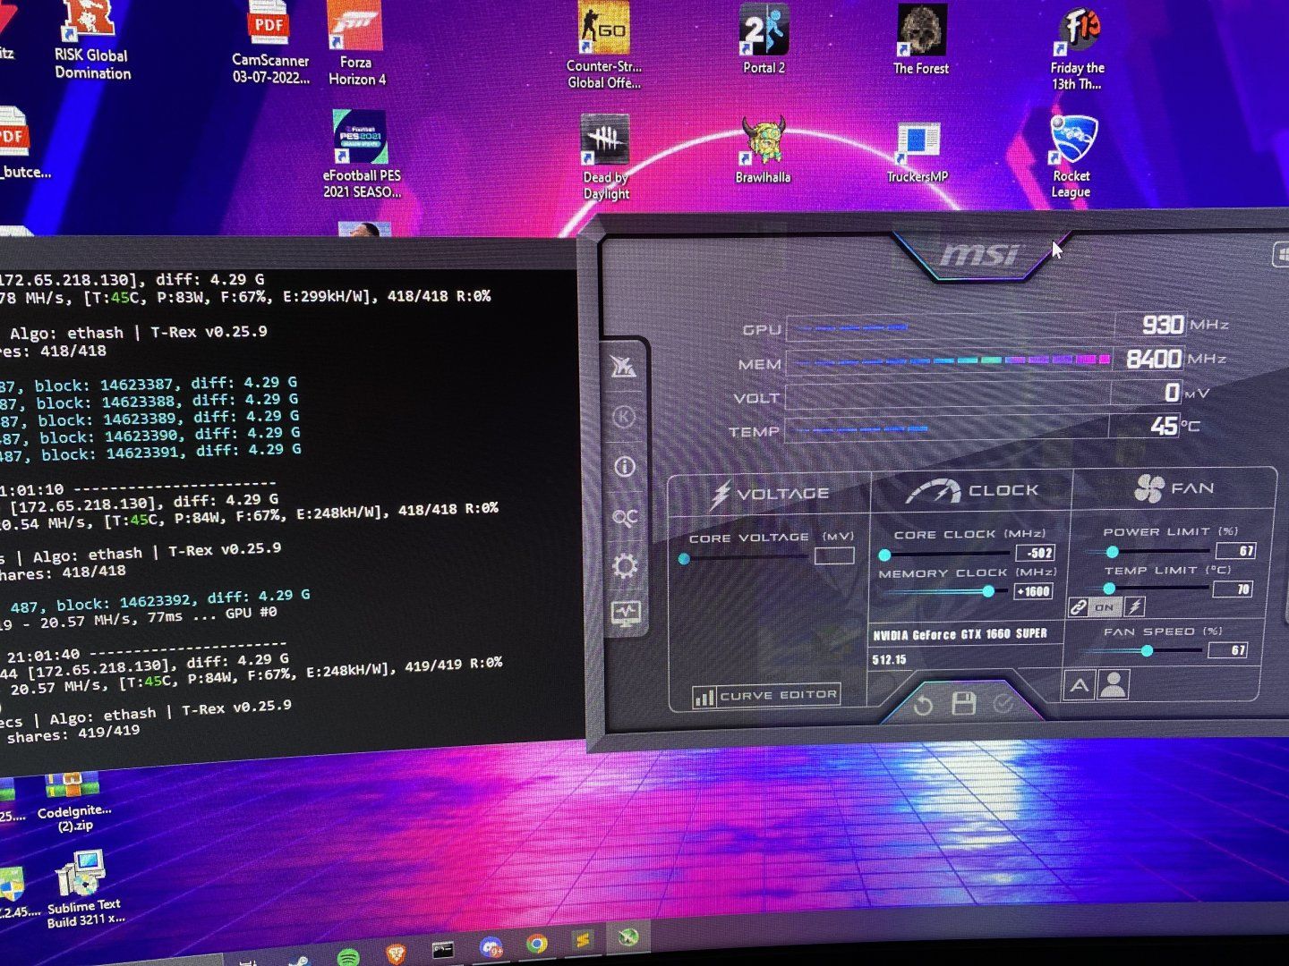Screen dimensions: 1289x966
Task: Open Brave browser from the taskbar
Action: (395, 953)
